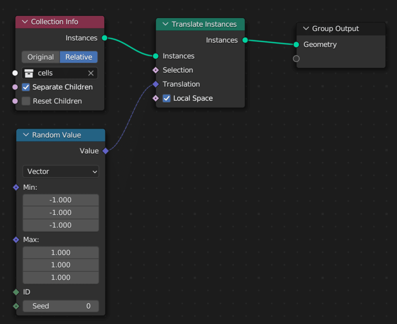Viewport: 397px width, 324px height.
Task: Collapse the Translate Instances node
Action: tap(166, 24)
